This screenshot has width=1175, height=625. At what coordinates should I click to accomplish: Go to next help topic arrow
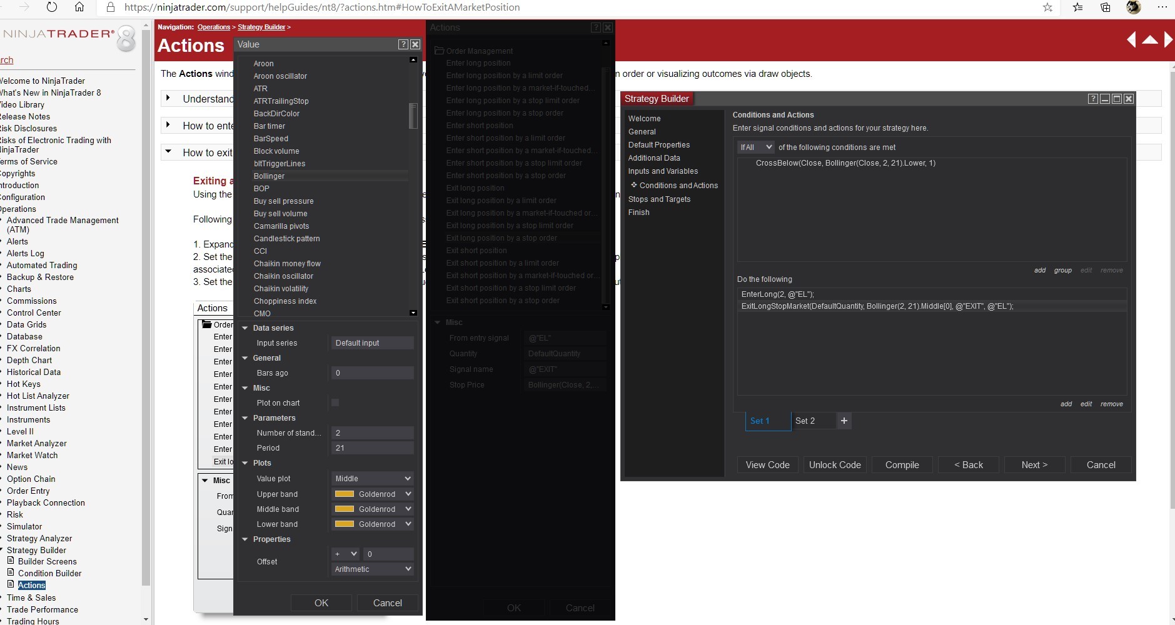click(x=1168, y=40)
